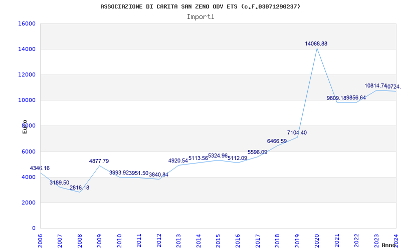Click data label 4346.16
This screenshot has width=401, height=250.
(x=40, y=168)
